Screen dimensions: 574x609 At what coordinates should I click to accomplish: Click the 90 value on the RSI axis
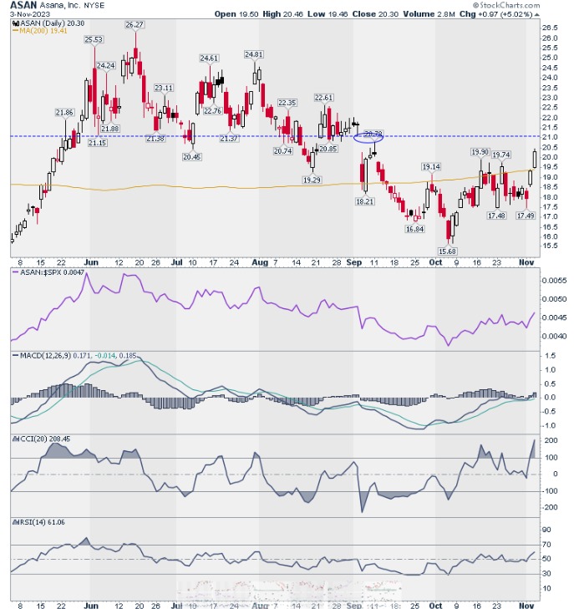[x=546, y=530]
